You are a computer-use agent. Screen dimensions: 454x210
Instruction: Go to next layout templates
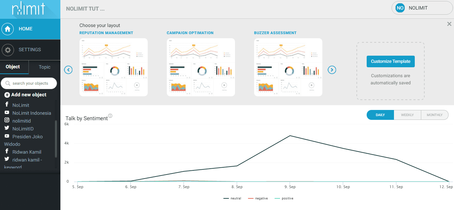332,70
